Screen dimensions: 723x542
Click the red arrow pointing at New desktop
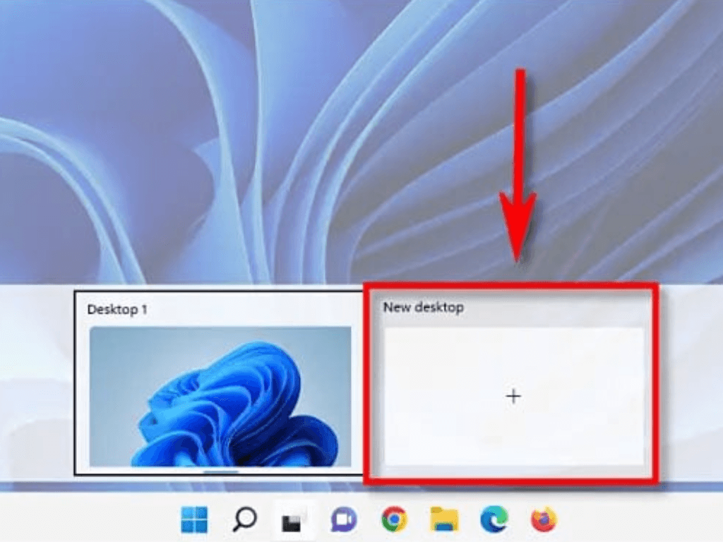(519, 169)
